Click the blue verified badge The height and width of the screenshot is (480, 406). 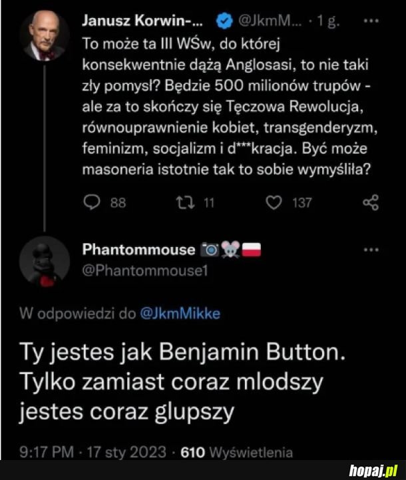click(225, 21)
